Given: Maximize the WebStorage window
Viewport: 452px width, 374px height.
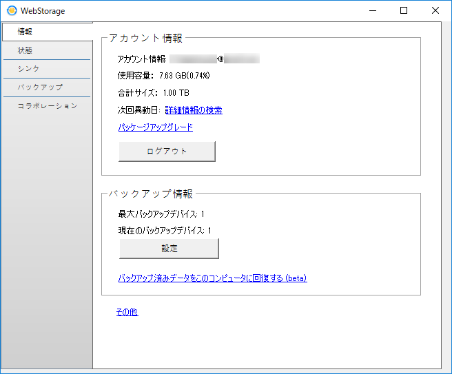Looking at the screenshot, I should pyautogui.click(x=404, y=10).
